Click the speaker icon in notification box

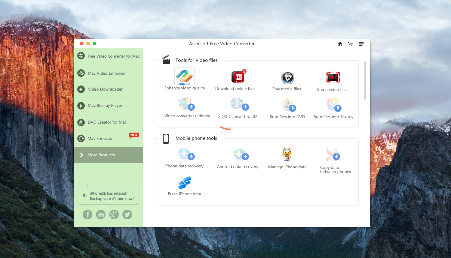tap(85, 196)
